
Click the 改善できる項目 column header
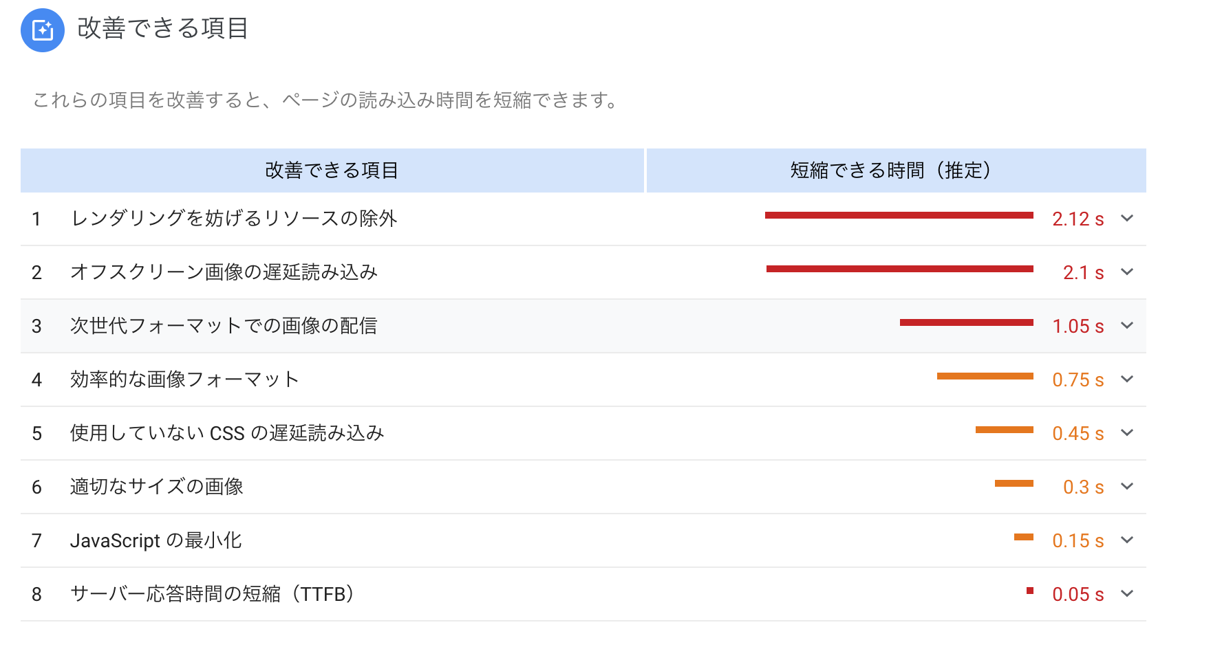click(332, 170)
